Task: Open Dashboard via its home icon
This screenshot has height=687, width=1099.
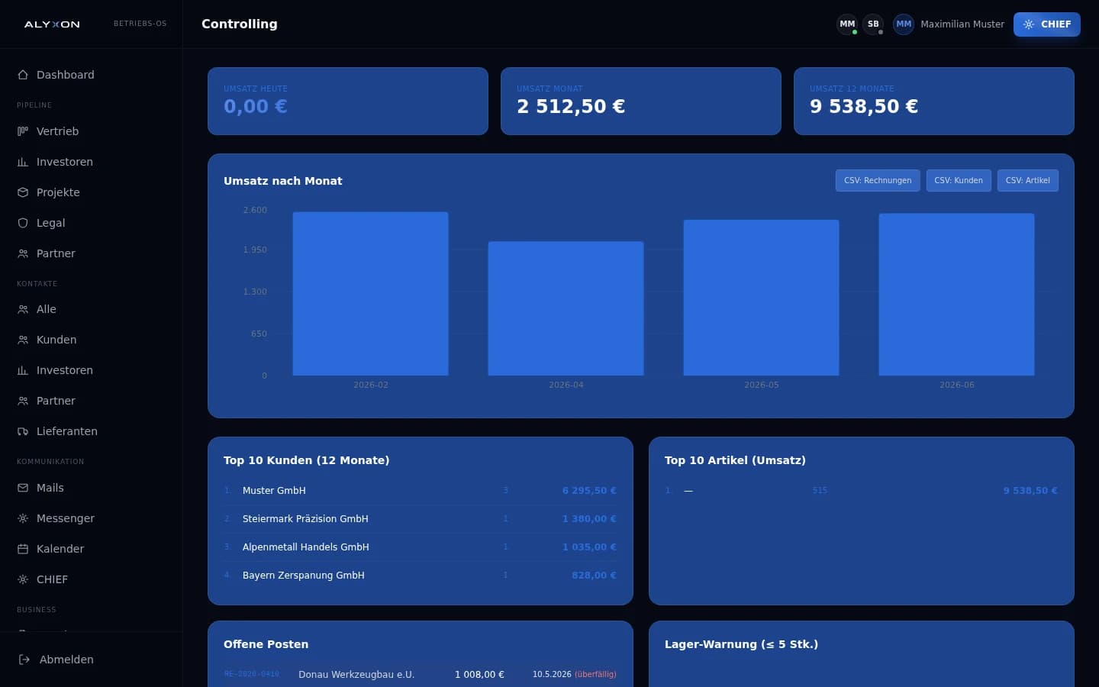Action: [23, 75]
